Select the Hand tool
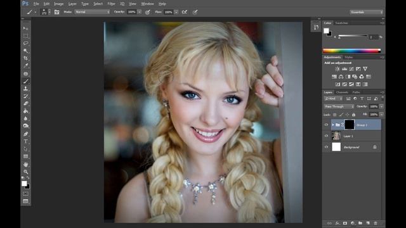The width and height of the screenshot is (406, 228). pyautogui.click(x=25, y=165)
